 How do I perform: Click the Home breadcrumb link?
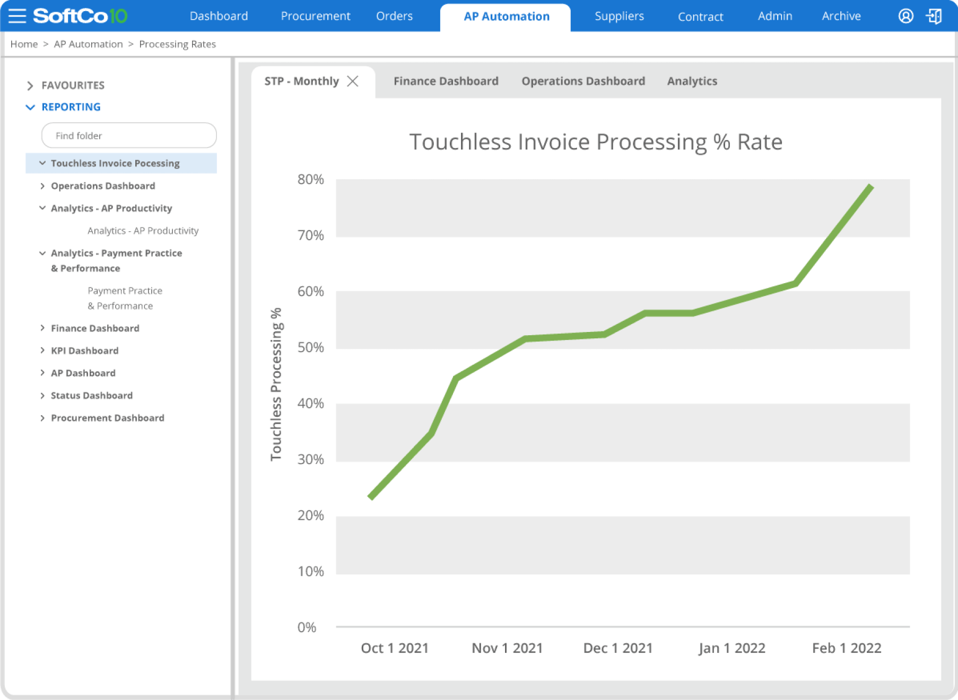tap(24, 44)
